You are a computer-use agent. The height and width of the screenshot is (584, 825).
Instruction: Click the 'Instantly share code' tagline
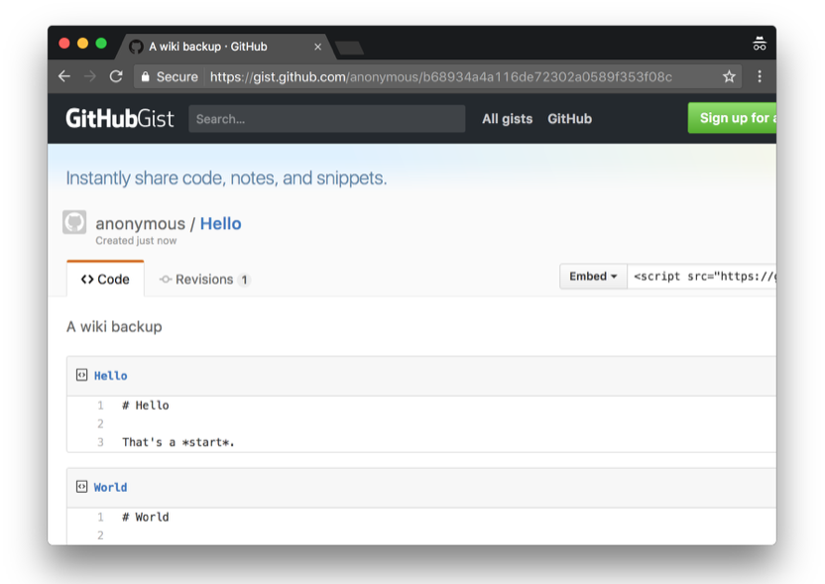coord(226,178)
